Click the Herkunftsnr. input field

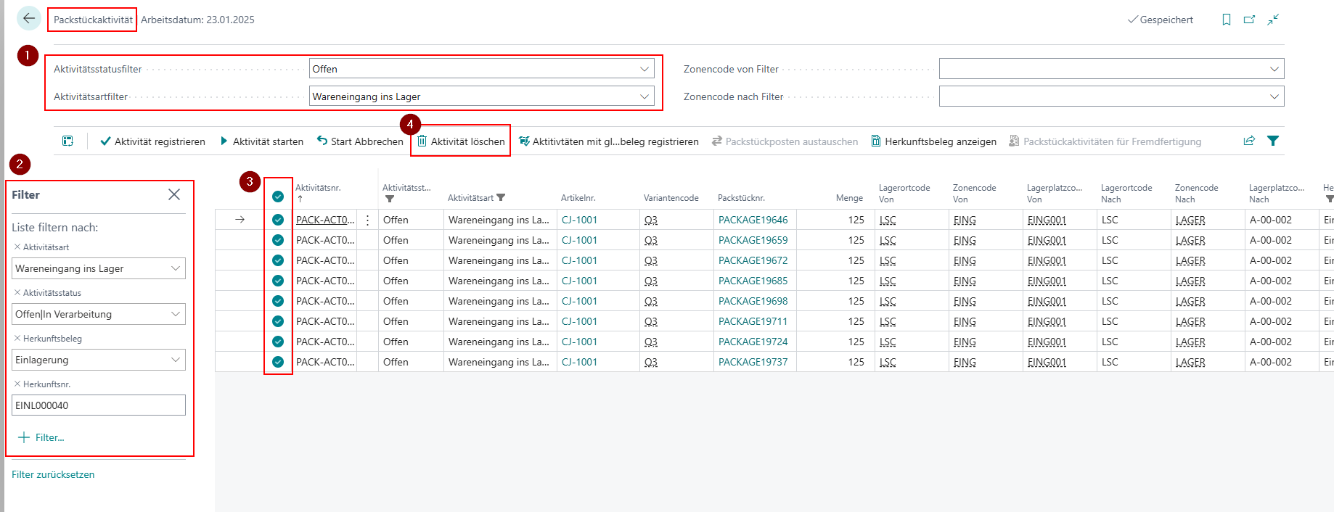point(99,405)
